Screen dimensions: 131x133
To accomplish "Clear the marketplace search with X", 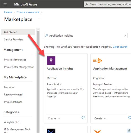I will pyautogui.click(x=125, y=35).
